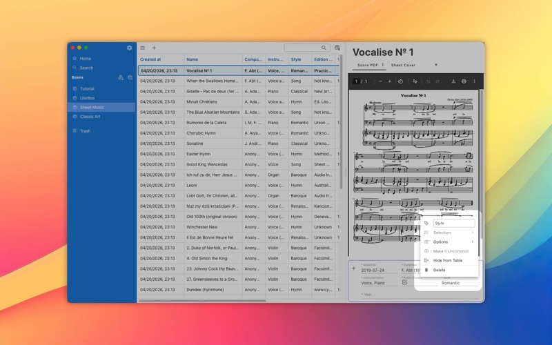The width and height of the screenshot is (552, 345).
Task: Expand the Options submenu
Action: (450, 242)
